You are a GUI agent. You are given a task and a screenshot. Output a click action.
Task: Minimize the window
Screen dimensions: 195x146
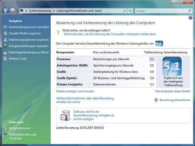pos(174,2)
